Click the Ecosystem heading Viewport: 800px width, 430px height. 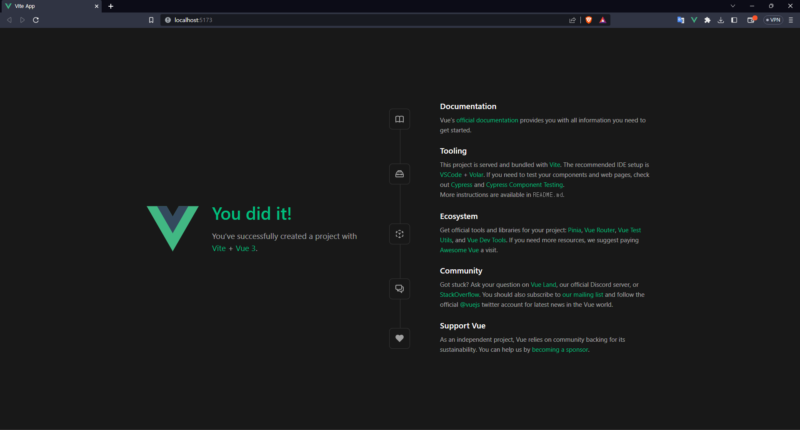[459, 216]
